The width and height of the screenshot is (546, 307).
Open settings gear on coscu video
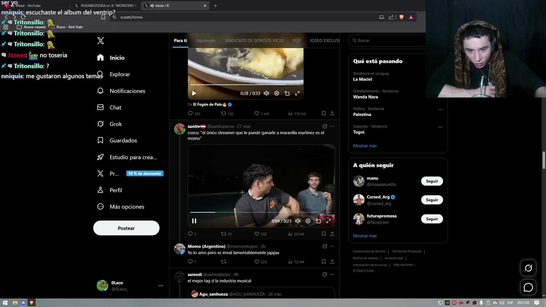(308, 221)
